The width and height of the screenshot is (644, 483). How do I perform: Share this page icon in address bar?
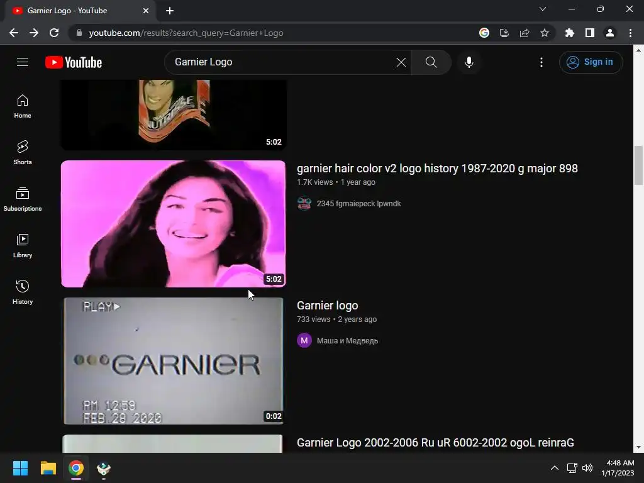(x=525, y=33)
